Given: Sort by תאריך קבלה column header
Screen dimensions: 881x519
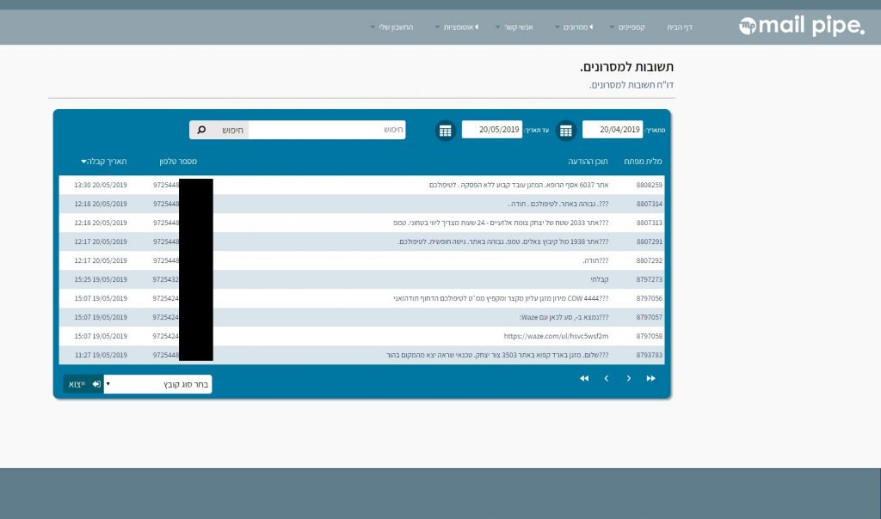Looking at the screenshot, I should pyautogui.click(x=104, y=162).
